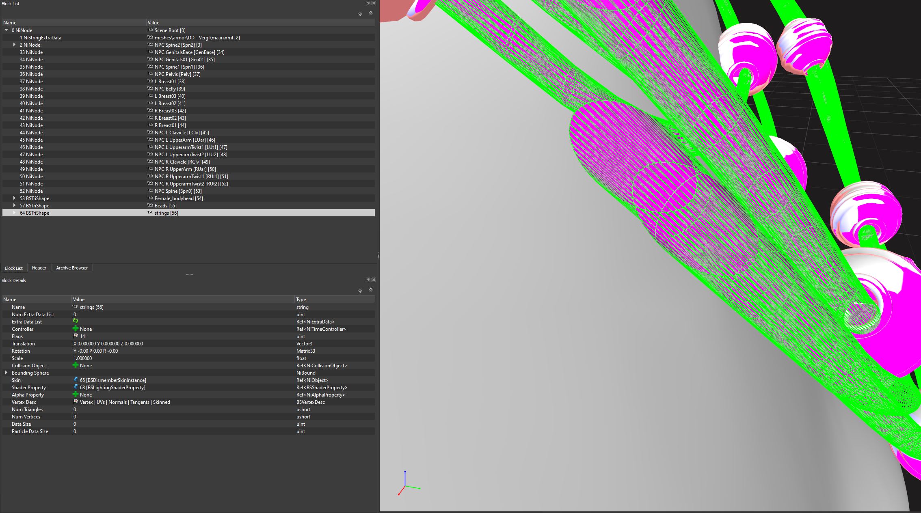
Task: Click green plus icon for Alpha Property
Action: pos(76,394)
